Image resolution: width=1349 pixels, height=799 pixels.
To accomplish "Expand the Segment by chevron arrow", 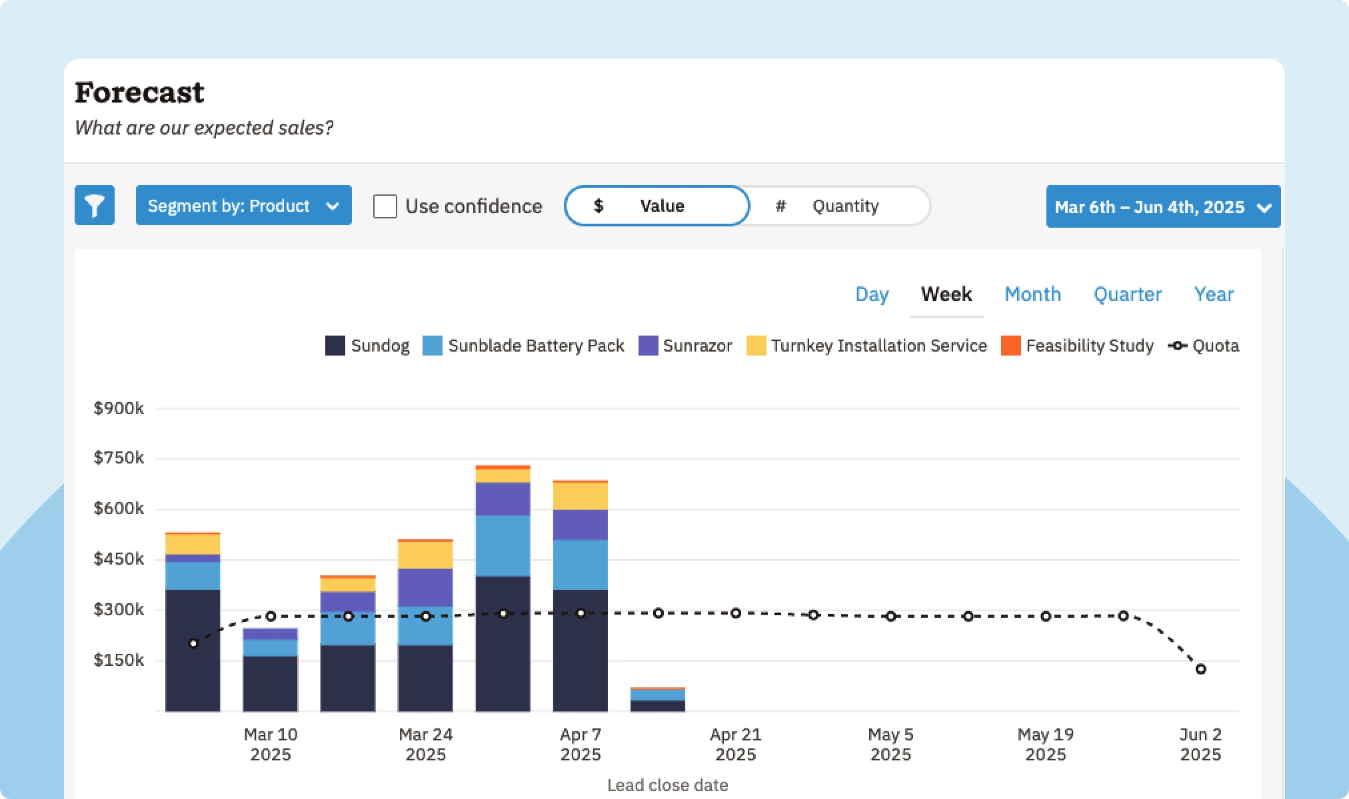I will pyautogui.click(x=333, y=206).
